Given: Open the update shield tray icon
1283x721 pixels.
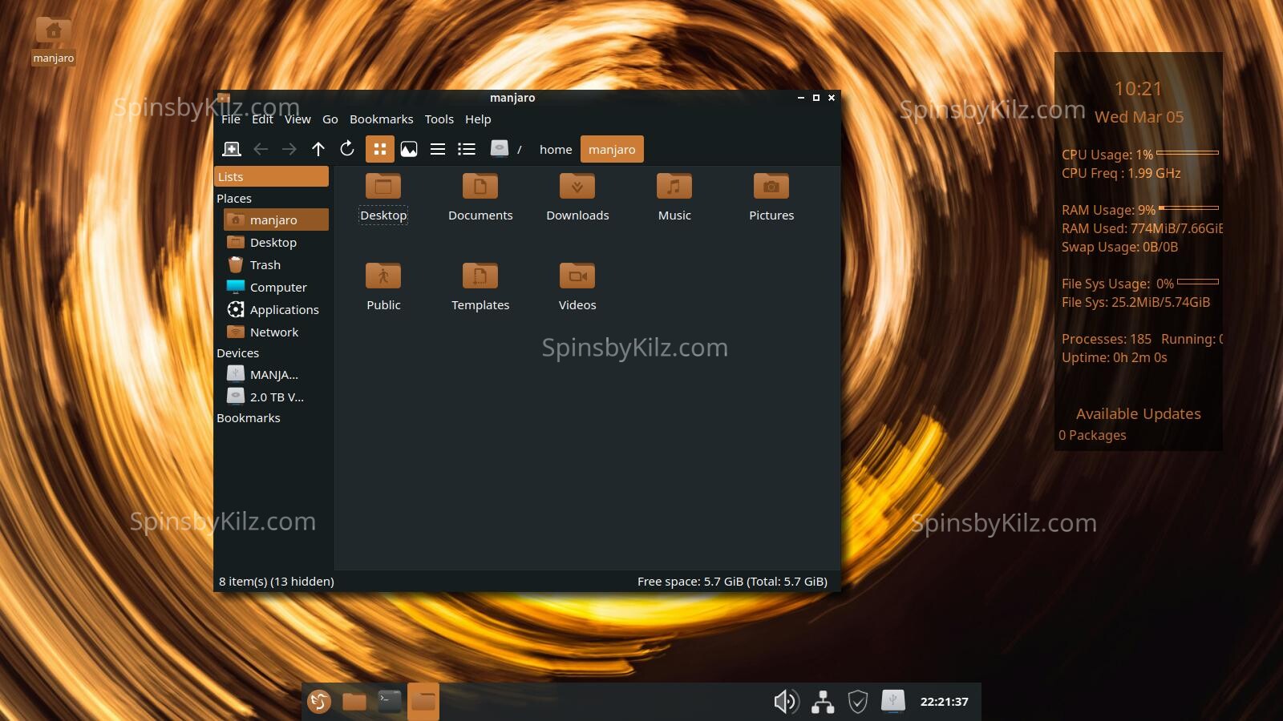Looking at the screenshot, I should click(x=858, y=702).
